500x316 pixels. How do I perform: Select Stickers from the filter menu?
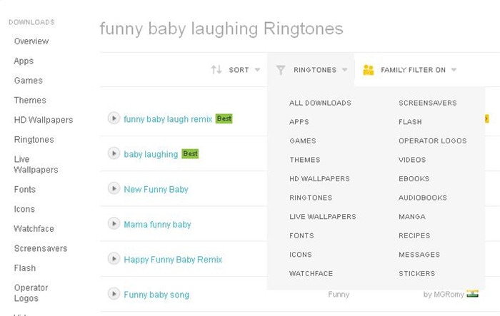point(416,273)
